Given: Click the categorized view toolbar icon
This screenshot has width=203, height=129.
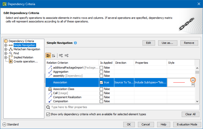Looking at the screenshot, I should [x=48, y=55].
